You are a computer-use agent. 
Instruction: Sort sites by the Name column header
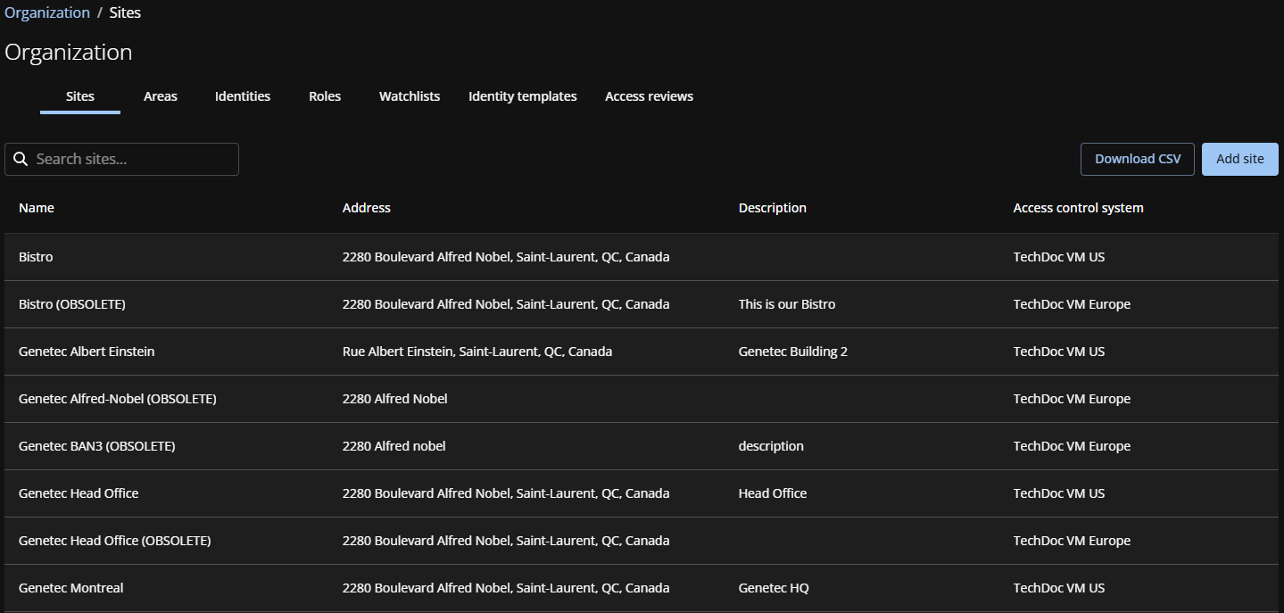point(37,207)
